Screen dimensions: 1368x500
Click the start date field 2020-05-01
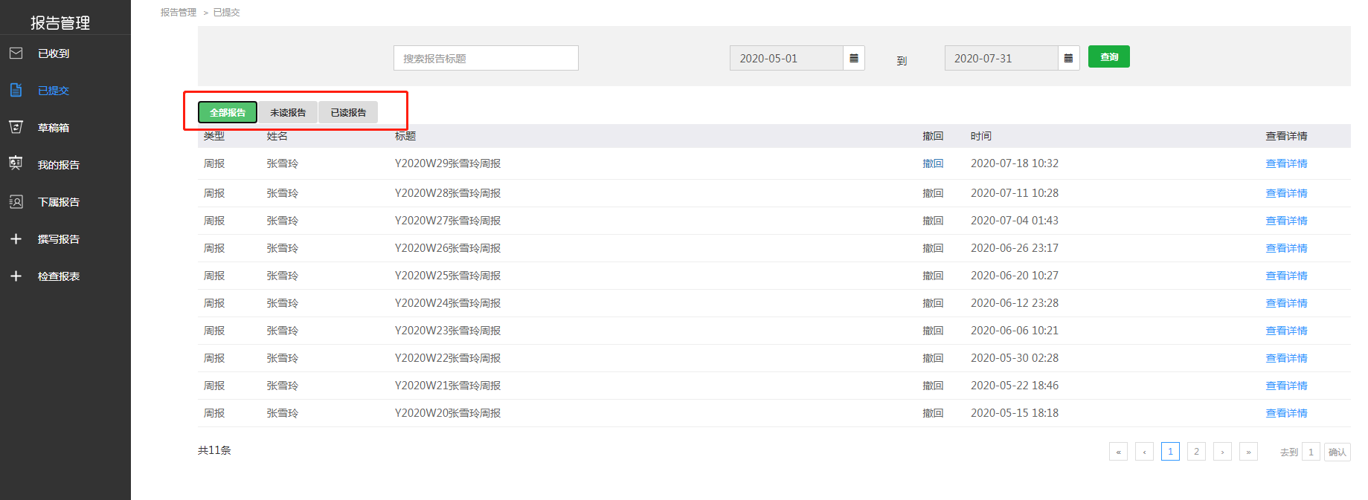[786, 58]
